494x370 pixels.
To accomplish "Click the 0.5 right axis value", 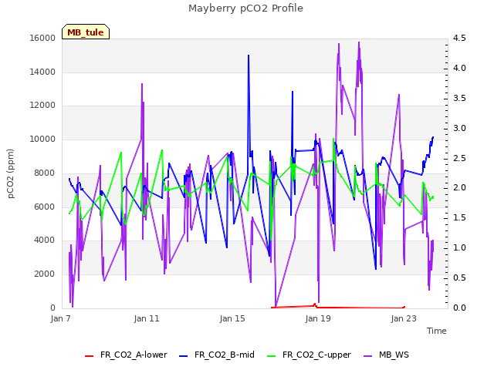I will point(459,277).
